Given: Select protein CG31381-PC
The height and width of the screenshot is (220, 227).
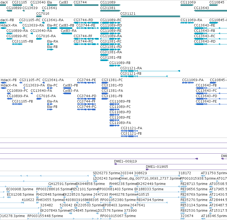Looking at the screenshot, I should click(105, 83).
